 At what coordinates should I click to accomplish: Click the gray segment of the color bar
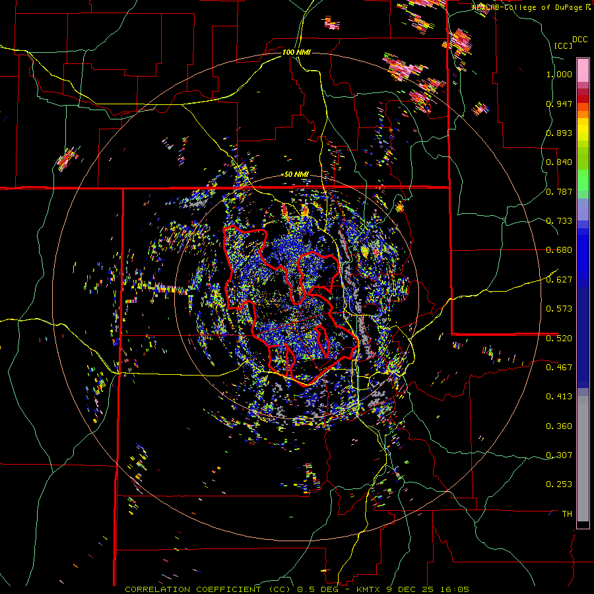click(x=583, y=459)
